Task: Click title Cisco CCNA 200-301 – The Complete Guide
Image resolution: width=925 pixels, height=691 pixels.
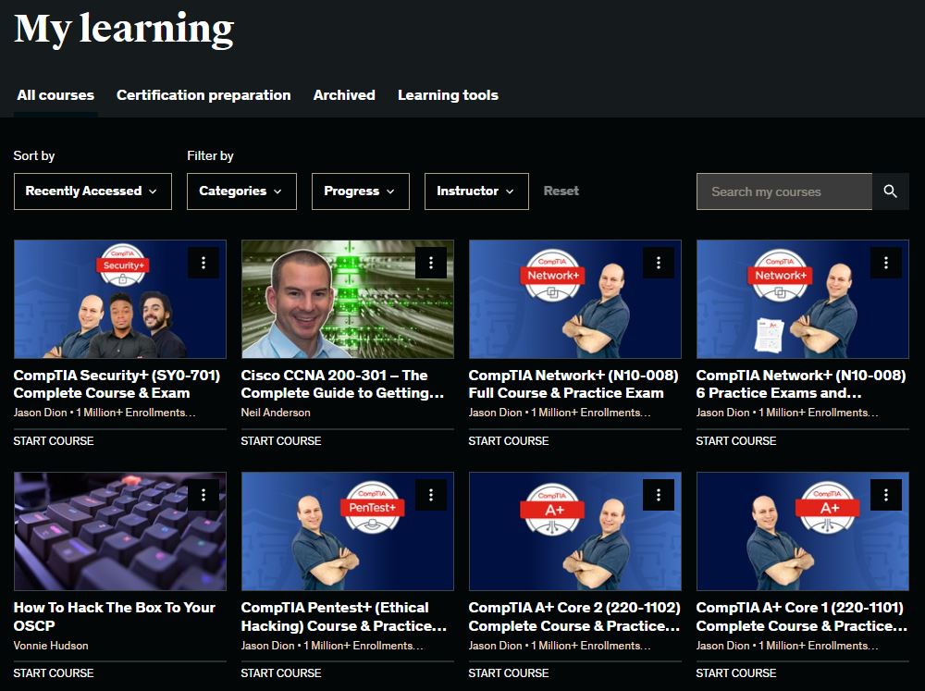Action: [x=342, y=384]
